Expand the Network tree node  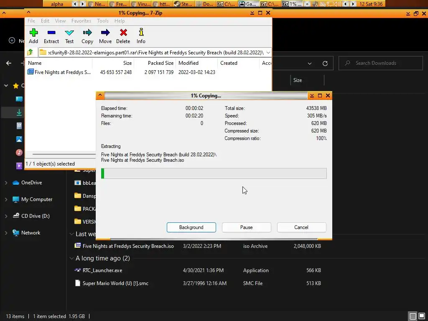pos(6,233)
